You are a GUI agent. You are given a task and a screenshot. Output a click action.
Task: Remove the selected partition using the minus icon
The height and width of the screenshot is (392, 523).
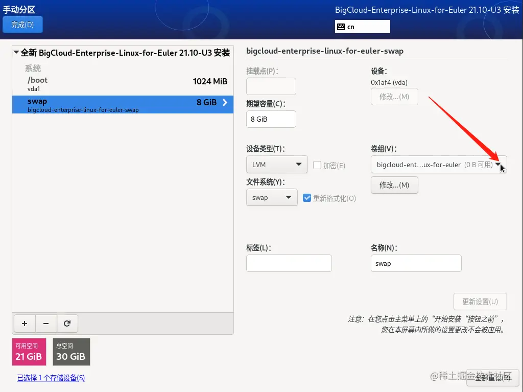click(45, 324)
